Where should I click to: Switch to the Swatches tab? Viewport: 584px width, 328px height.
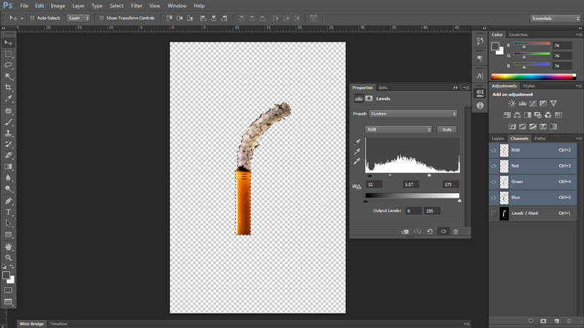click(x=518, y=34)
